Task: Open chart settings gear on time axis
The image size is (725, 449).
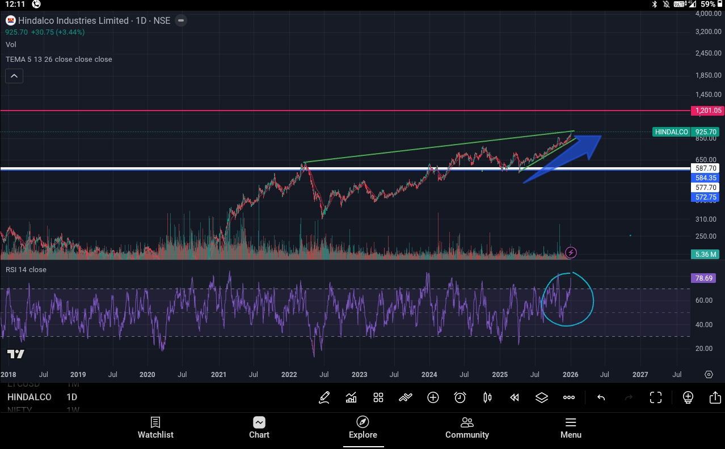Action: click(x=709, y=374)
